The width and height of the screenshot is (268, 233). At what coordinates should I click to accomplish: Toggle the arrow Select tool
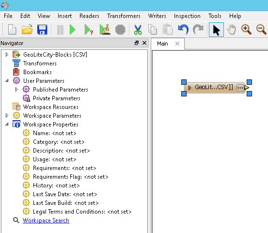click(216, 30)
